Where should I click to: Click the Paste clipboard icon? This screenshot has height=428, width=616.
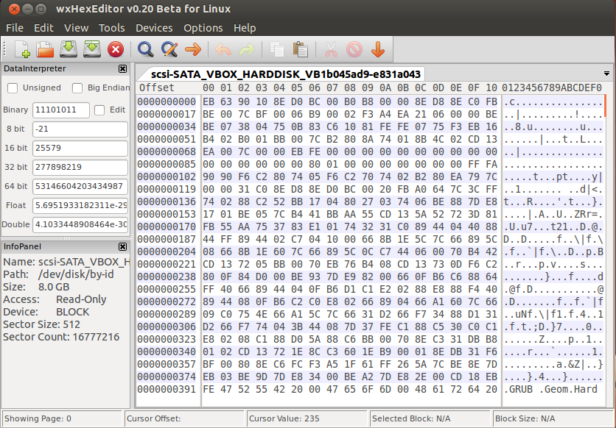301,50
